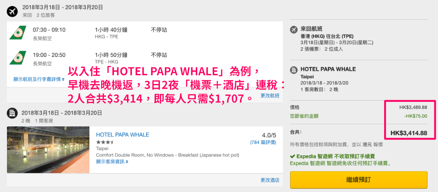Click the Hotel Papa Whale photo thumbnail
This screenshot has width=438, height=192.
point(48,150)
